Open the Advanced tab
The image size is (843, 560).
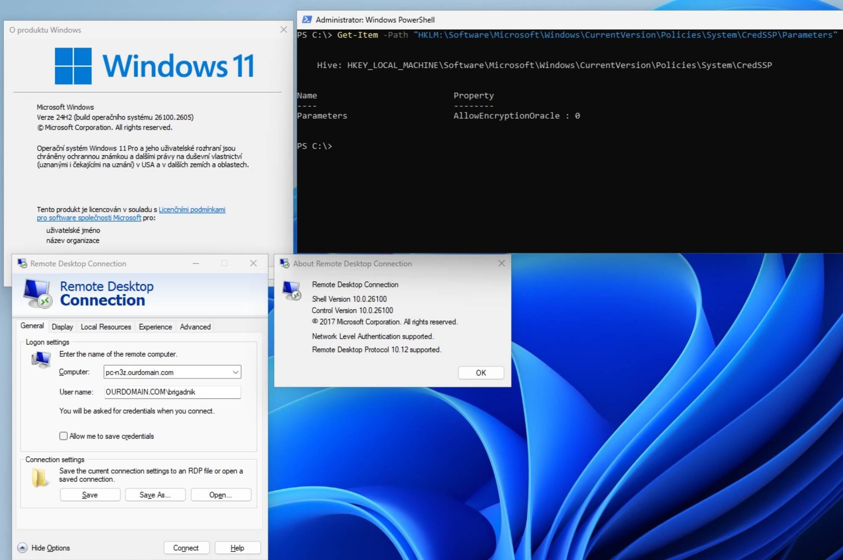click(x=195, y=327)
